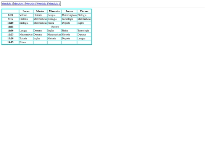Viewport: 206px width, 155px height.
Task: Click the garbled "MatemÃ¡ticas" cell on Jueves
Action: (x=69, y=15)
